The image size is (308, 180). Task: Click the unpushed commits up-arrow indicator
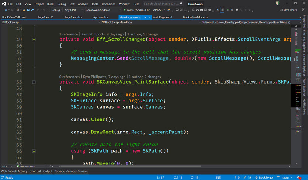(237, 177)
